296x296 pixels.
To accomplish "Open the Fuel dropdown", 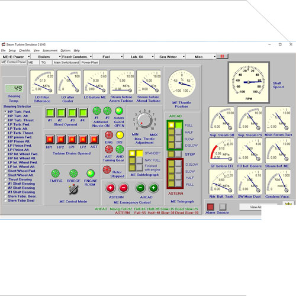I will coord(108,57).
